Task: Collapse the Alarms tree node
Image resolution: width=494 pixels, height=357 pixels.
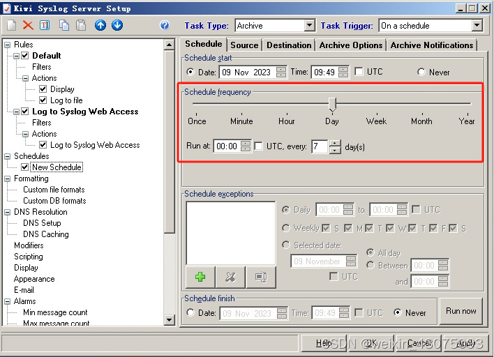Action: point(7,302)
